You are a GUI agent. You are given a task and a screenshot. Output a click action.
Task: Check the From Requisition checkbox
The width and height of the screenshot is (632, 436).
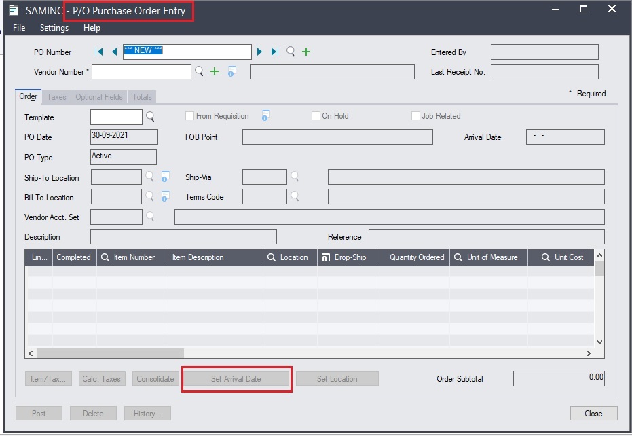click(189, 116)
